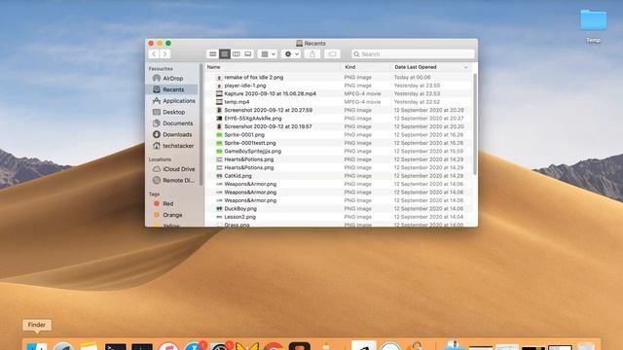The width and height of the screenshot is (623, 350).
Task: Click the Recents proxy icon in the title bar
Action: point(299,43)
